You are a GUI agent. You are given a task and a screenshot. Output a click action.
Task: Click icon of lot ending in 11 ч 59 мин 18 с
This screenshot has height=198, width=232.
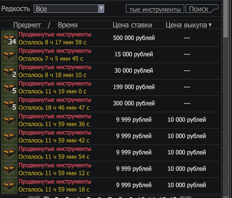(9, 186)
